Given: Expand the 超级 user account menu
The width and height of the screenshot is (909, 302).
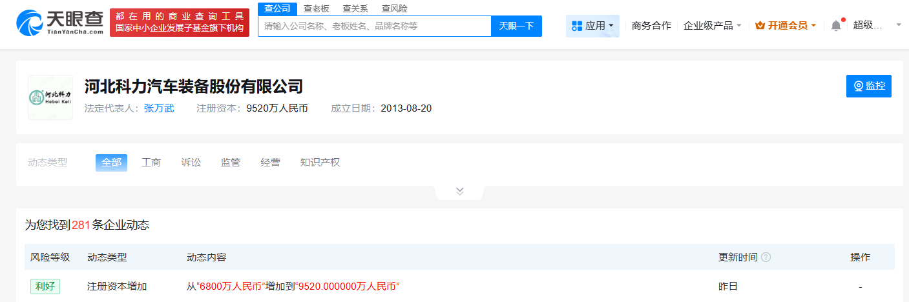Looking at the screenshot, I should click(877, 25).
